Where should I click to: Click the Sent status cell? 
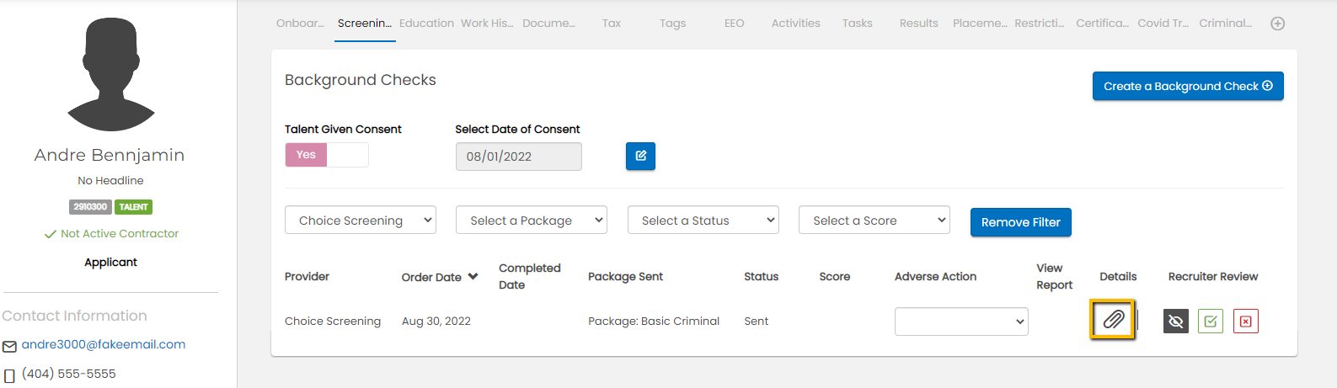coord(756,321)
